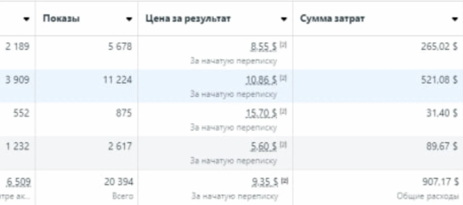Click the 9,35 $ total cost per result
The width and height of the screenshot is (463, 205).
click(265, 182)
